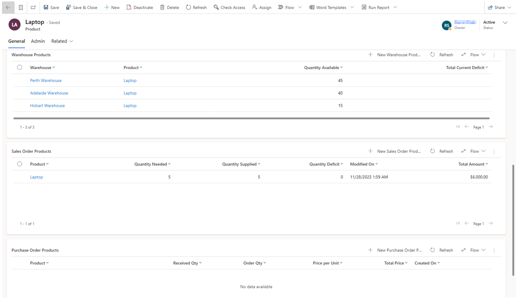
Task: Open more options for Sales Order Products
Action: 494,152
